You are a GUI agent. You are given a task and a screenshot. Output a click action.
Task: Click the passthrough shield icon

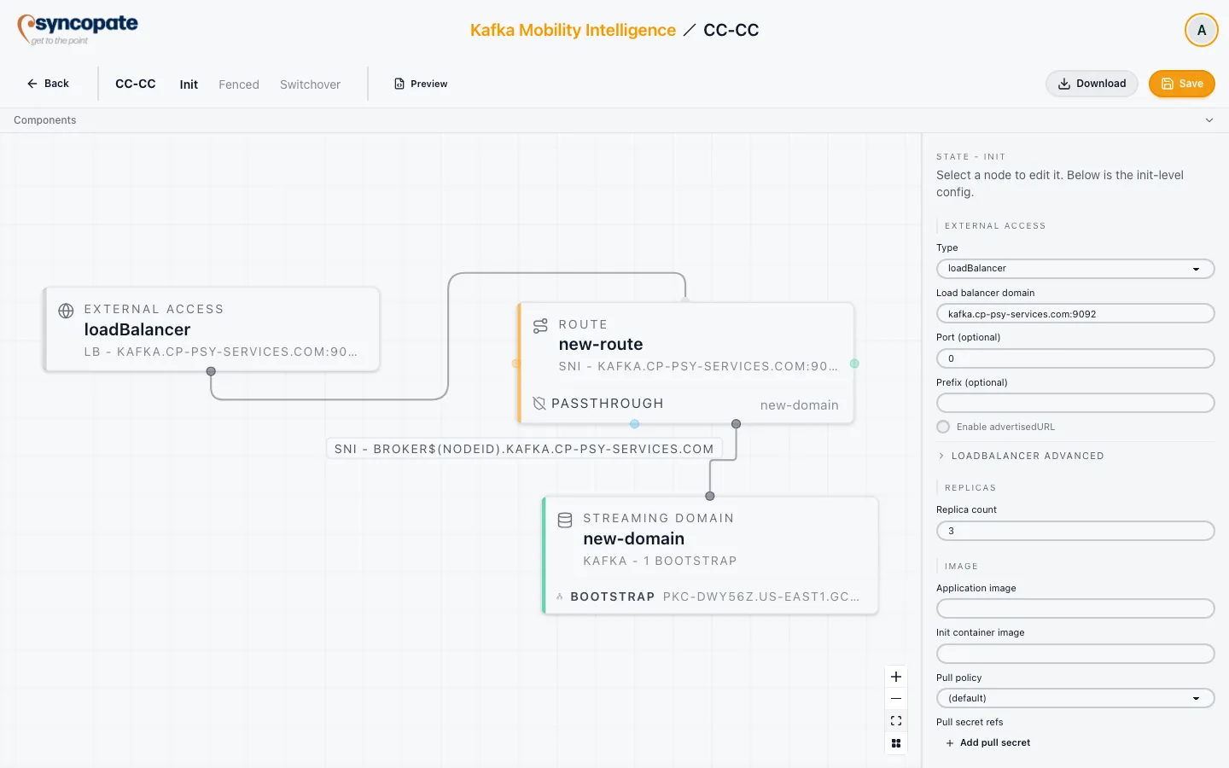pos(539,404)
